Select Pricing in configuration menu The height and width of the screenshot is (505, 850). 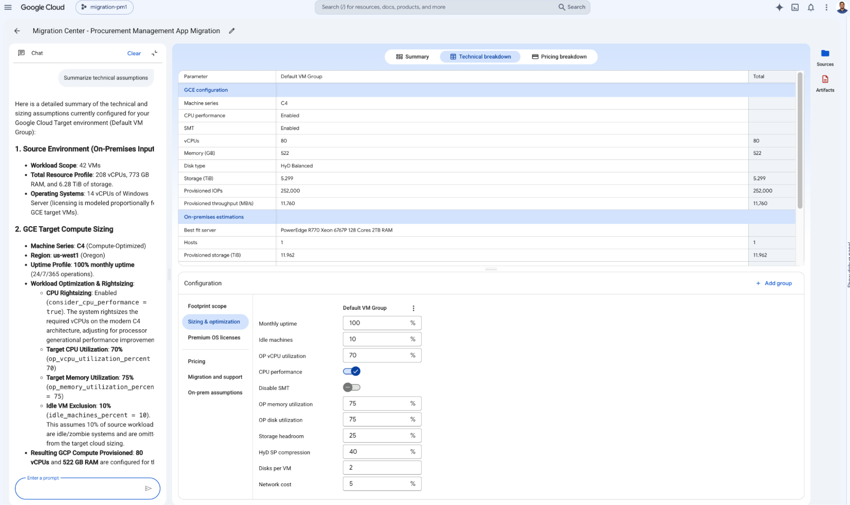point(196,361)
